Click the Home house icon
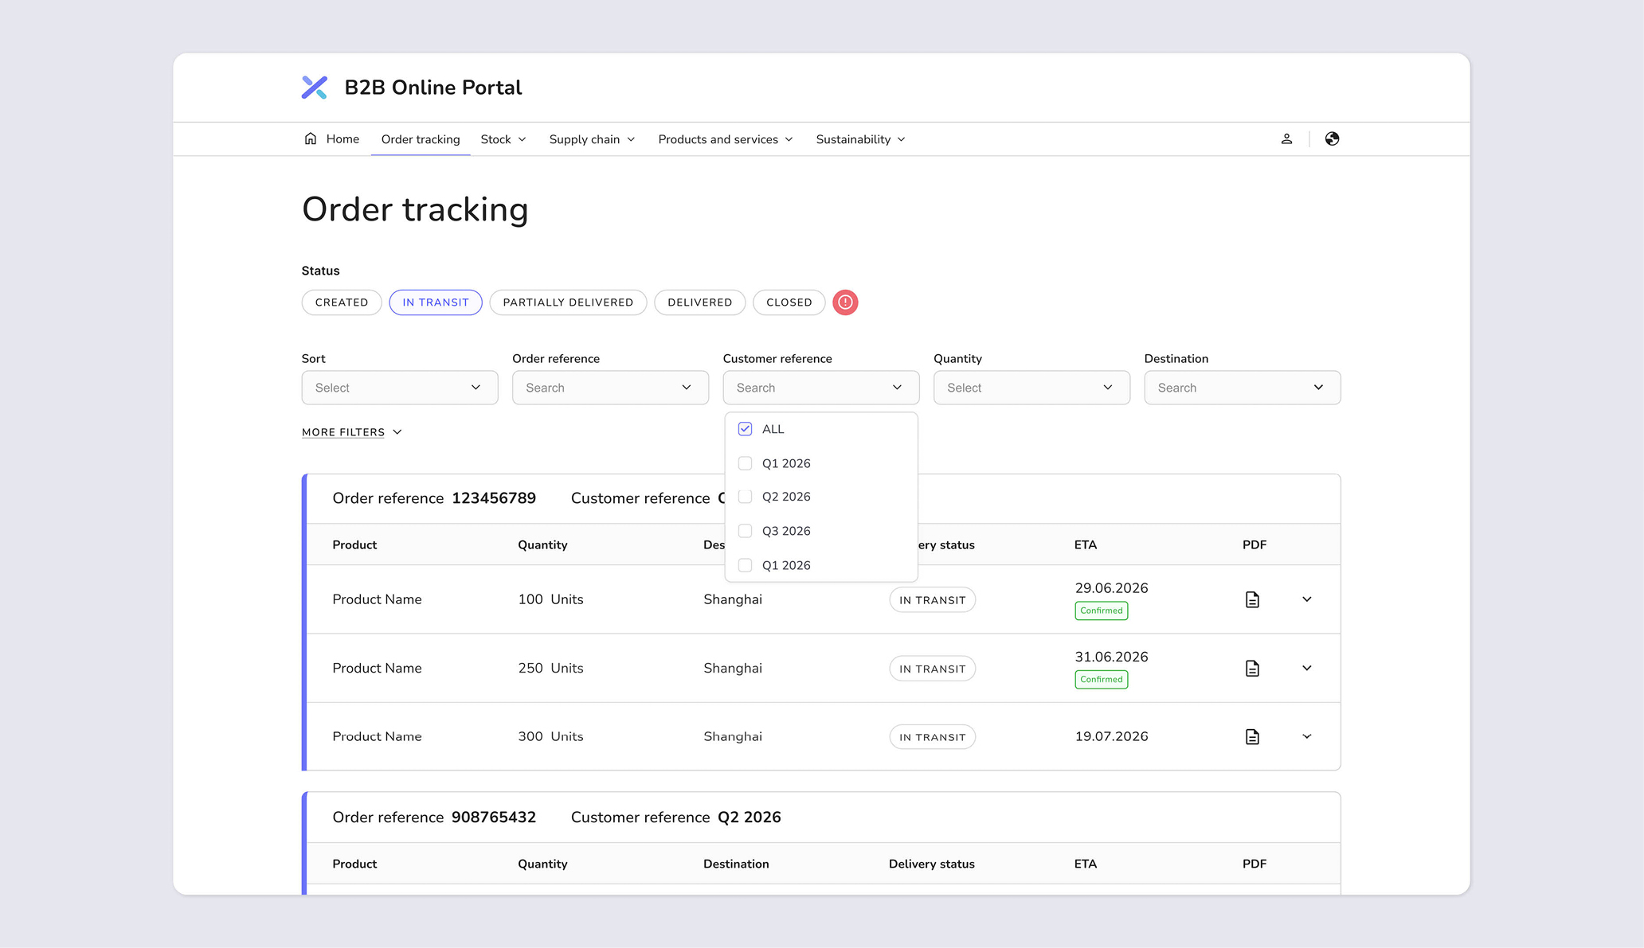1644x948 pixels. pos(311,138)
